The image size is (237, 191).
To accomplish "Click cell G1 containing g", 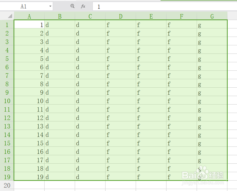I will tap(212, 24).
